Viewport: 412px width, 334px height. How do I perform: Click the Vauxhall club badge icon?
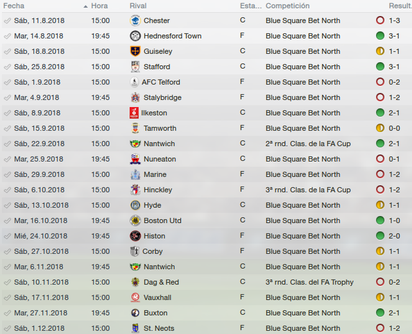(135, 297)
